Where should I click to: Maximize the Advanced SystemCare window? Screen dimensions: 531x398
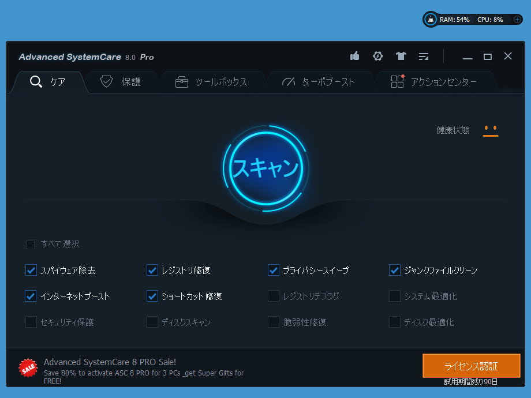488,57
